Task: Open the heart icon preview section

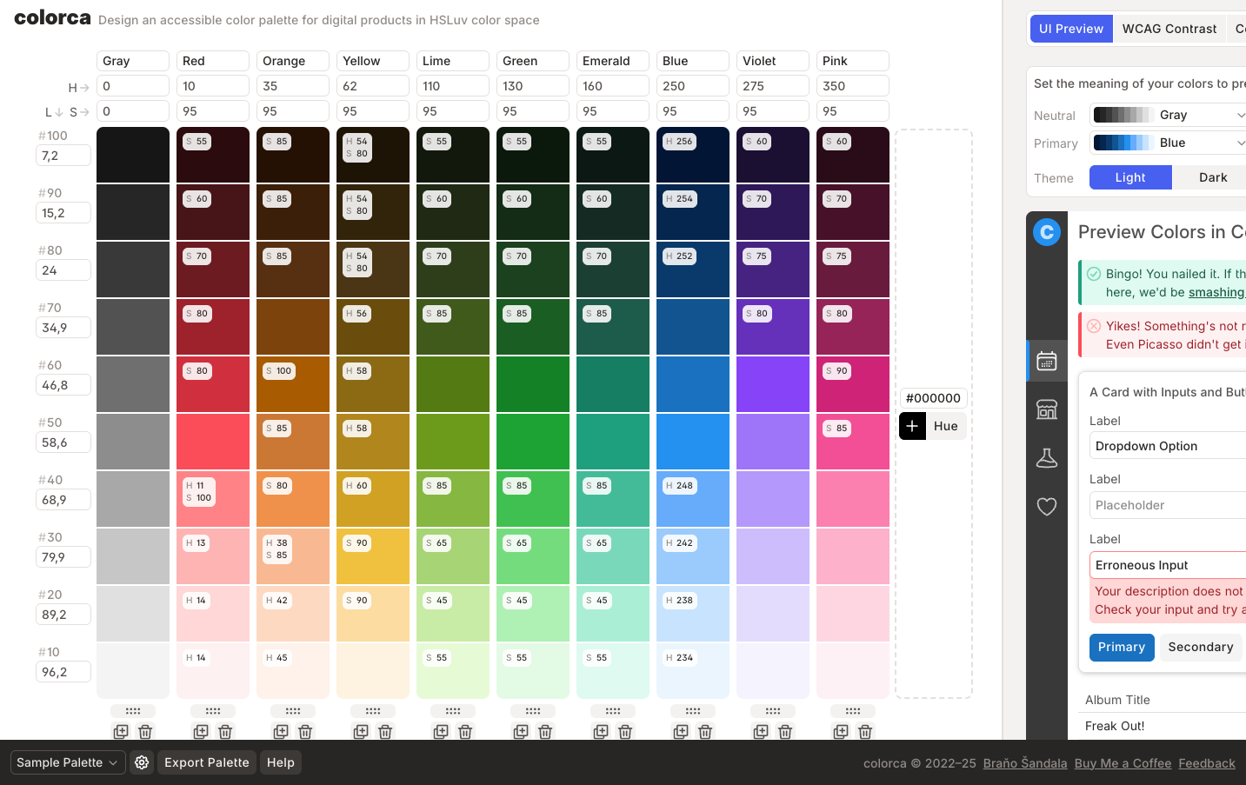Action: pyautogui.click(x=1046, y=506)
